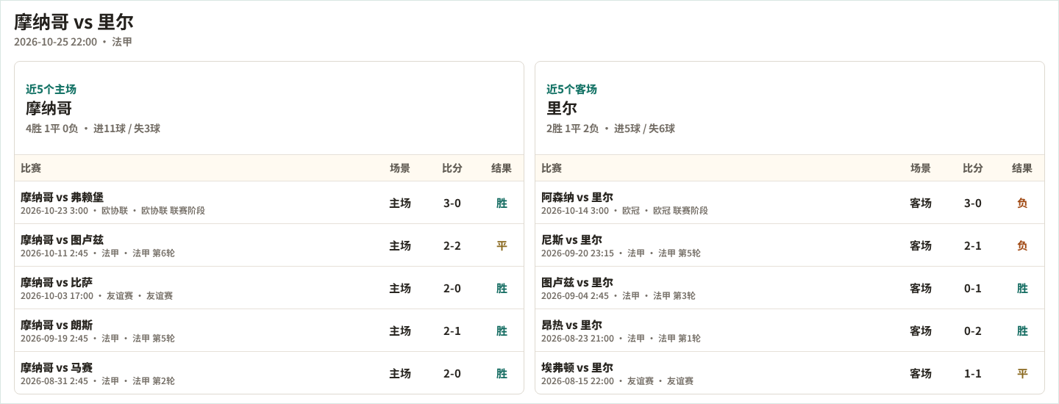Click 客场 in 阿森纳 vs 里尔 row
This screenshot has width=1059, height=404.
point(921,203)
